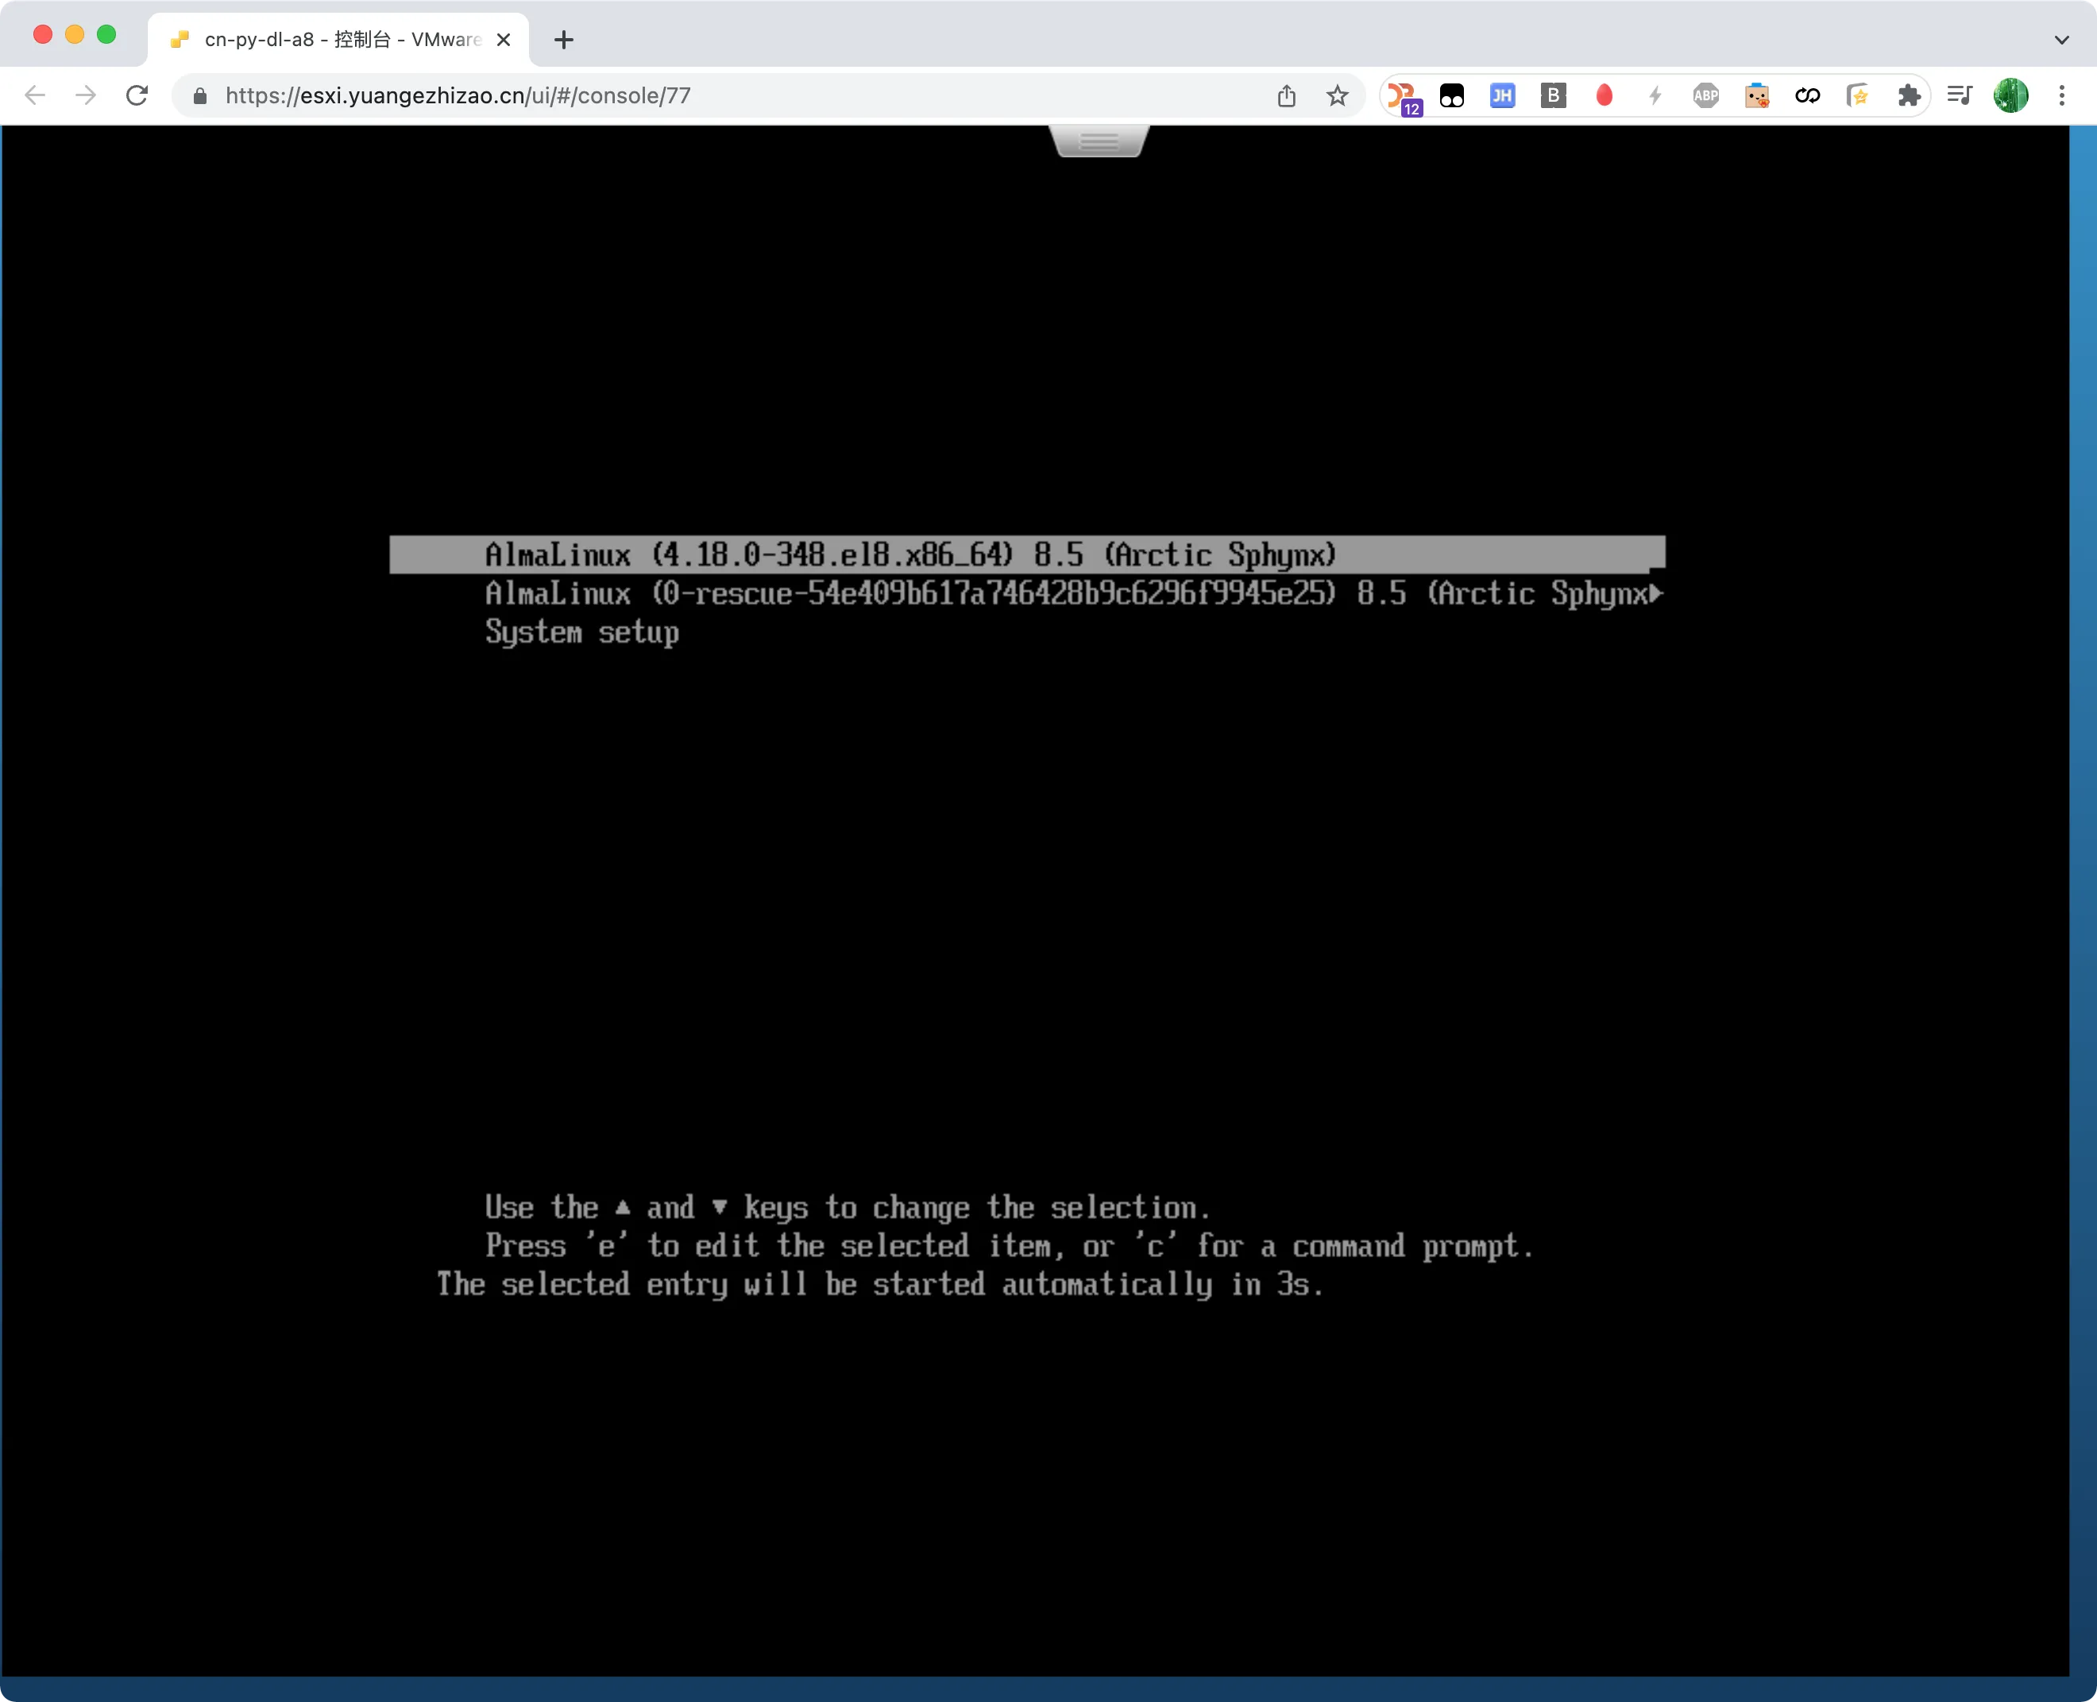View site security lock information
The image size is (2097, 1702).
coord(200,95)
